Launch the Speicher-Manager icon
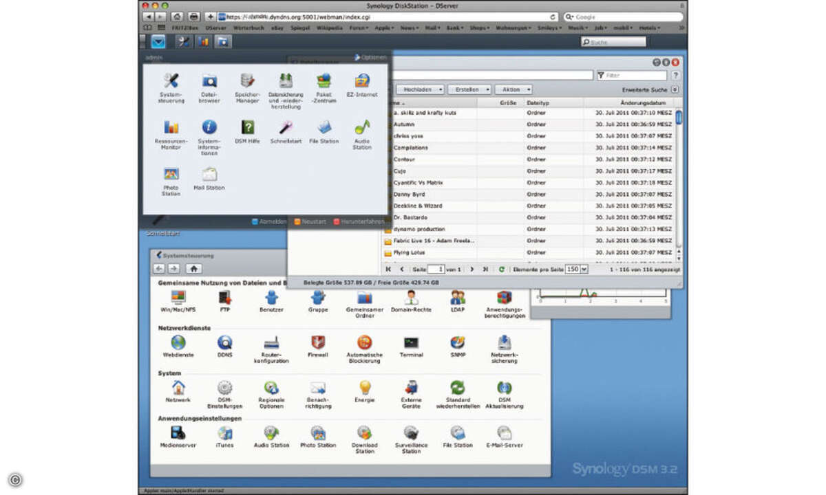 (x=247, y=88)
